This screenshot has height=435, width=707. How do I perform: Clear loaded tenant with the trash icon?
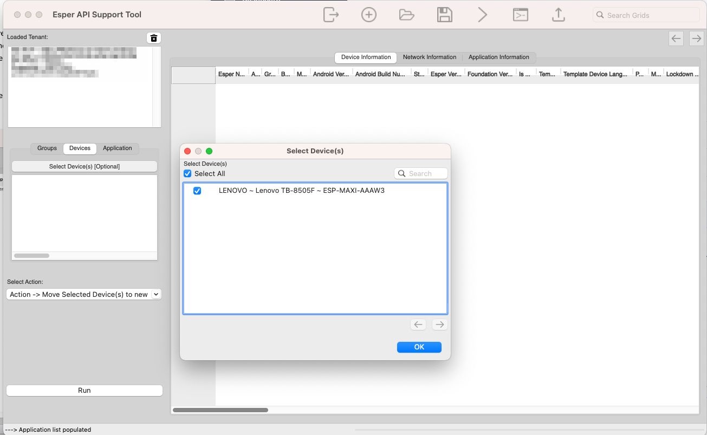(153, 38)
